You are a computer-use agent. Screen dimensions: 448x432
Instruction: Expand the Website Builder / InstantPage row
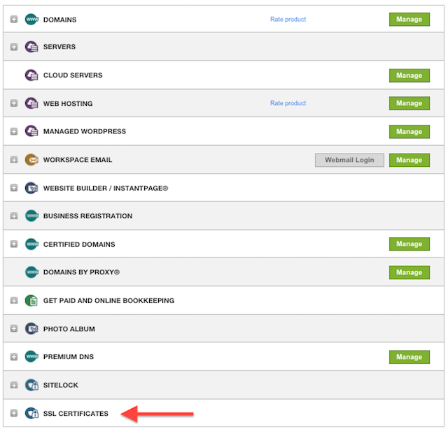coord(14,188)
